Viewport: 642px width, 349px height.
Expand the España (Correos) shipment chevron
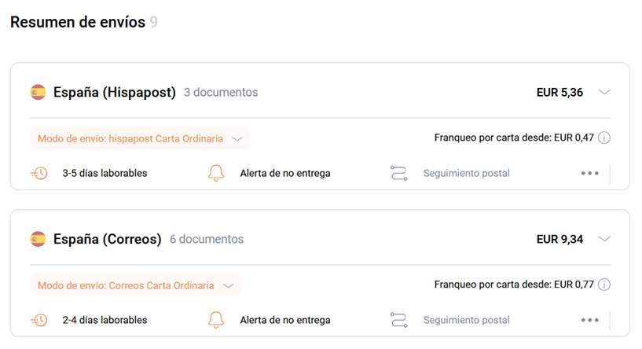(x=604, y=239)
